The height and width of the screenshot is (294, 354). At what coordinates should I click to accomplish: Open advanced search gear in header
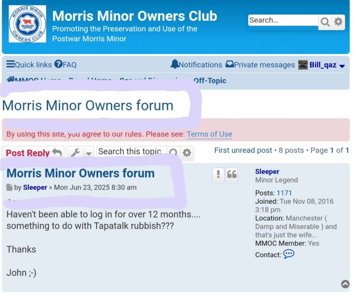pyautogui.click(x=338, y=22)
